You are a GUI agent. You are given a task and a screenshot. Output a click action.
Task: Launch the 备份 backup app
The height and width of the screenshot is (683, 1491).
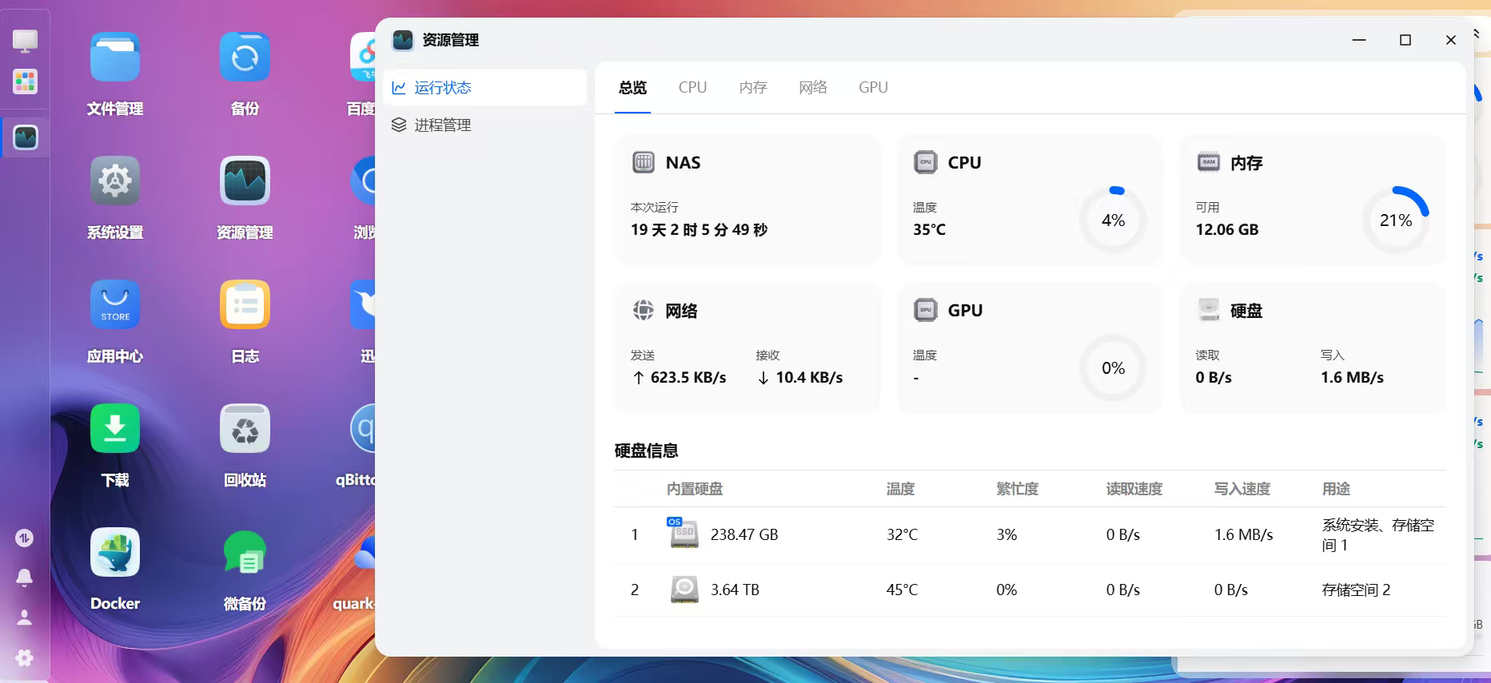tap(245, 58)
